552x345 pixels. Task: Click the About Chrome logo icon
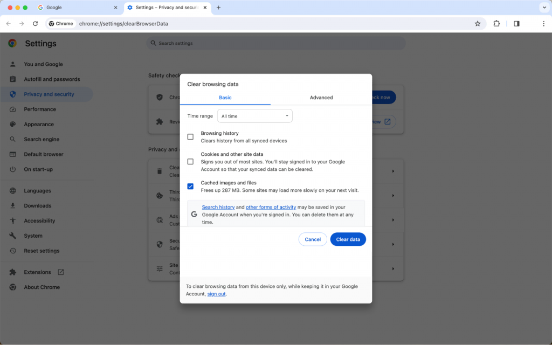tap(13, 287)
